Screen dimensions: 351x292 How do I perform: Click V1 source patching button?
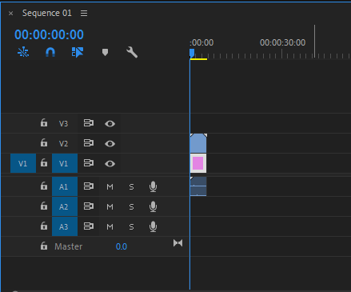[x=23, y=163]
